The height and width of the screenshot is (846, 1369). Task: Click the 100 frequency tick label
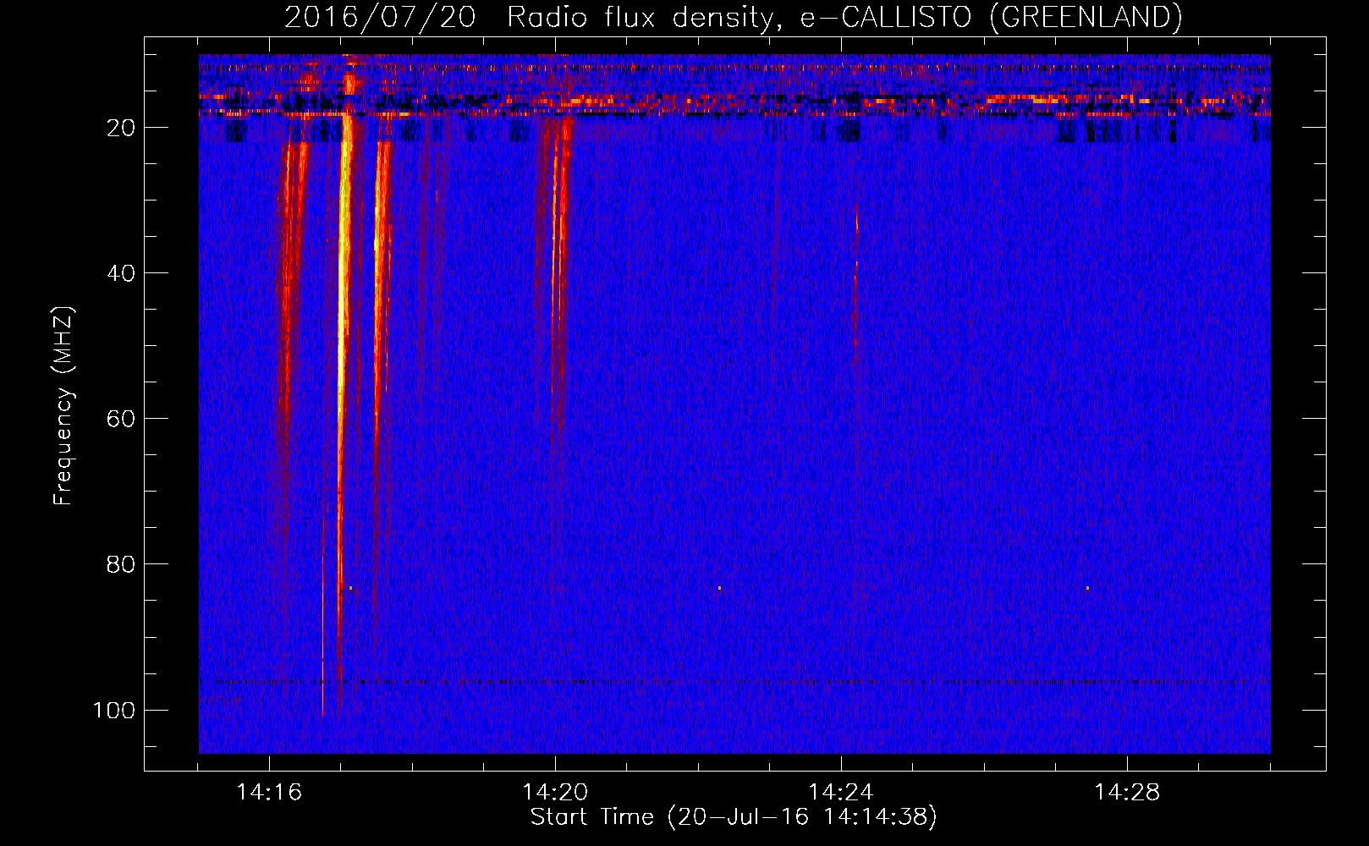tap(114, 710)
